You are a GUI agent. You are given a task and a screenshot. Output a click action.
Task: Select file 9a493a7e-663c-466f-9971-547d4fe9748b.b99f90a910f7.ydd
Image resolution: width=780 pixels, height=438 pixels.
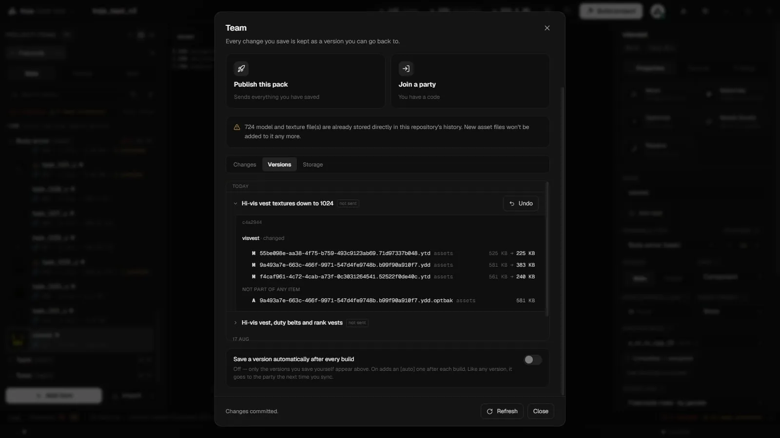tap(345, 265)
